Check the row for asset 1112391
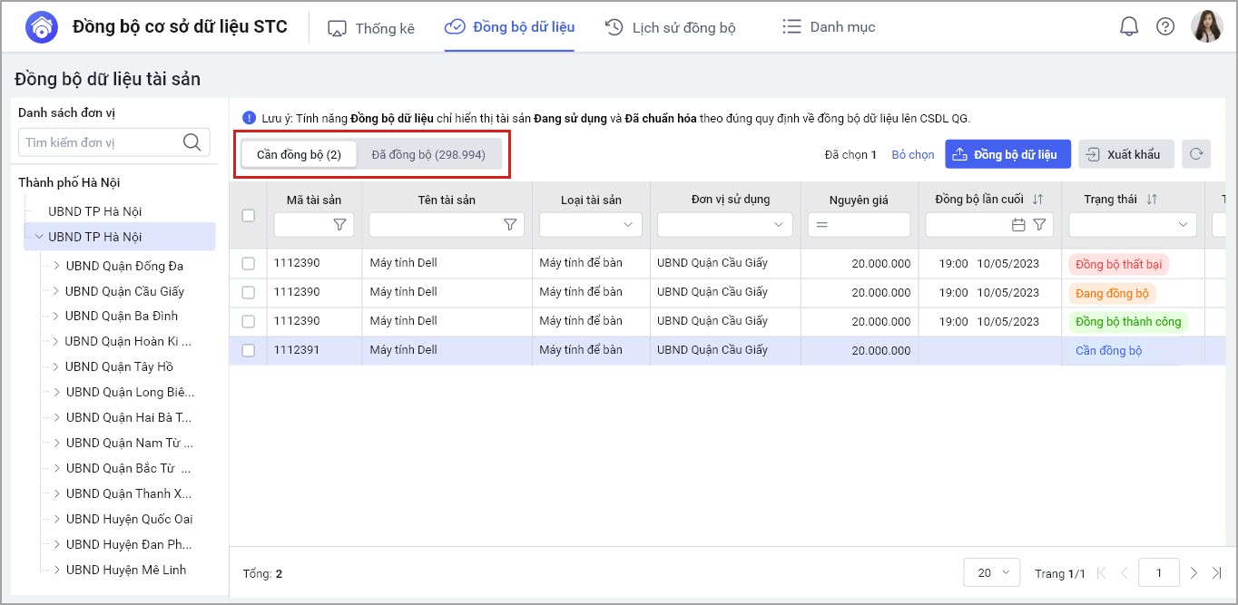Image resolution: width=1238 pixels, height=605 pixels. (x=249, y=350)
